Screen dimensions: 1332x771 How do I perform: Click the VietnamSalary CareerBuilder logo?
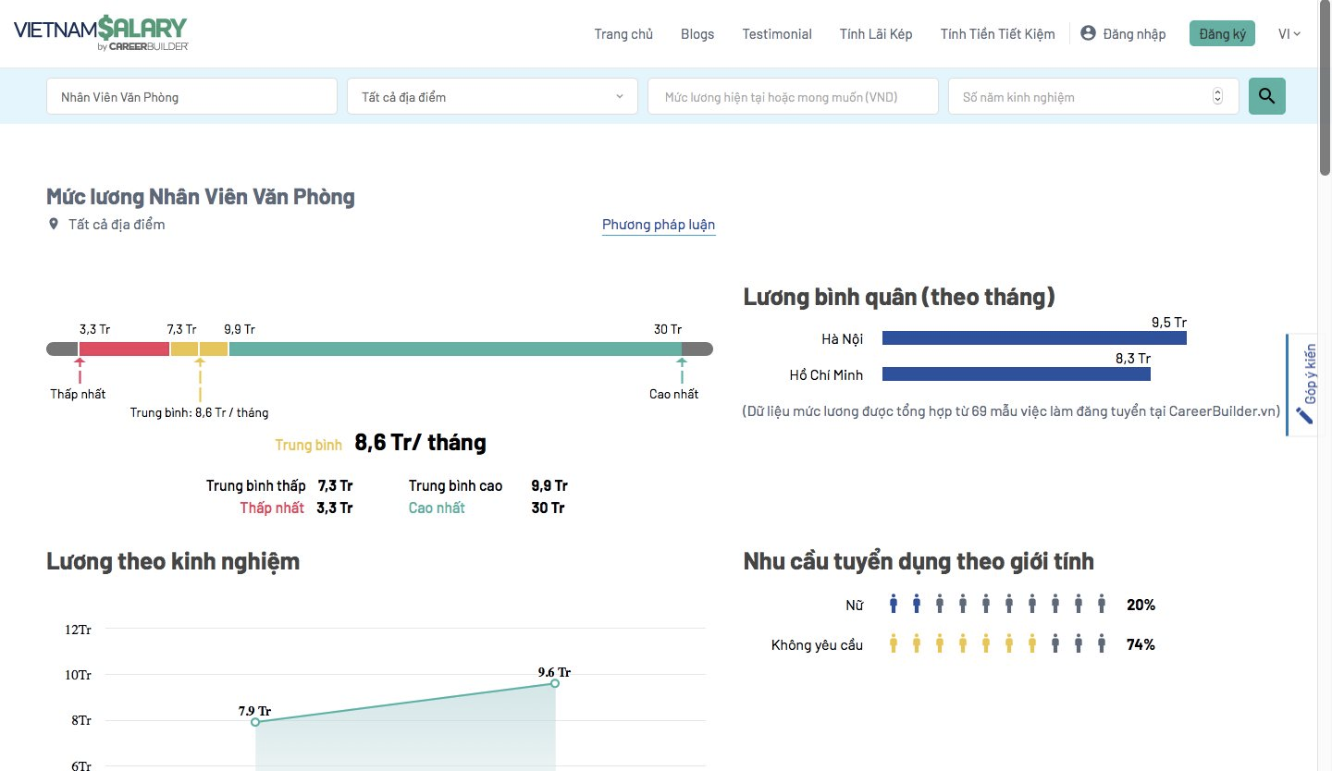tap(101, 33)
